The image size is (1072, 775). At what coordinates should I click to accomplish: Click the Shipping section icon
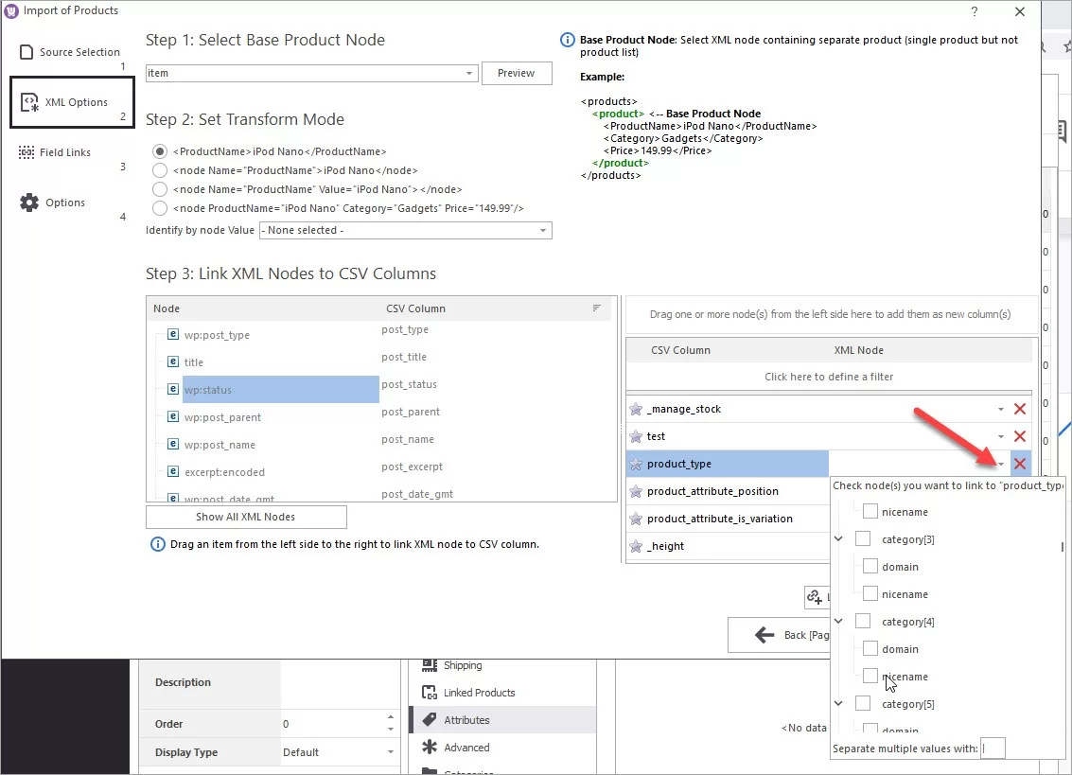point(429,665)
